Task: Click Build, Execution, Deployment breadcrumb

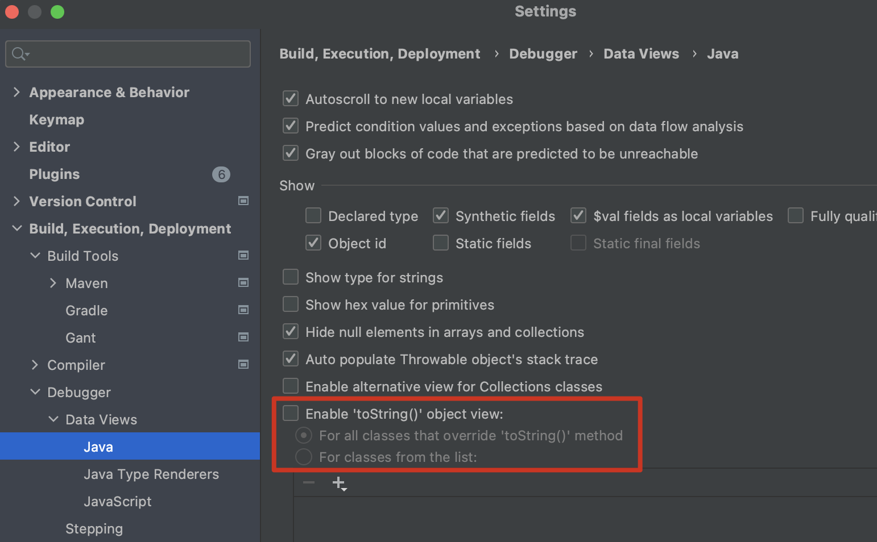Action: [x=380, y=54]
